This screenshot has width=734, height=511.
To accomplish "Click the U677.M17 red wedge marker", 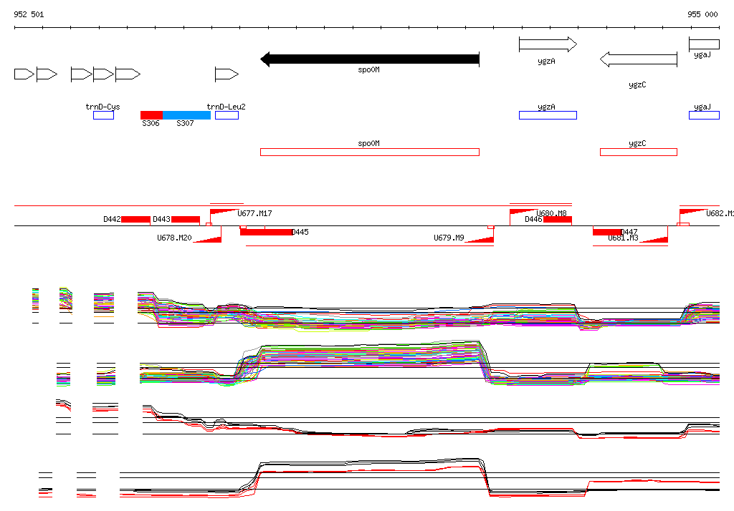I will [223, 212].
